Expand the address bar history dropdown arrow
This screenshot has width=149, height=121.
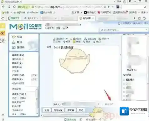[x=113, y=7]
